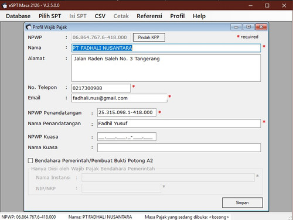Tick Bendahara Pemerintah/Pembuat Bukti Potong A2 checkbox
This screenshot has width=293, height=220.
[x=30, y=161]
